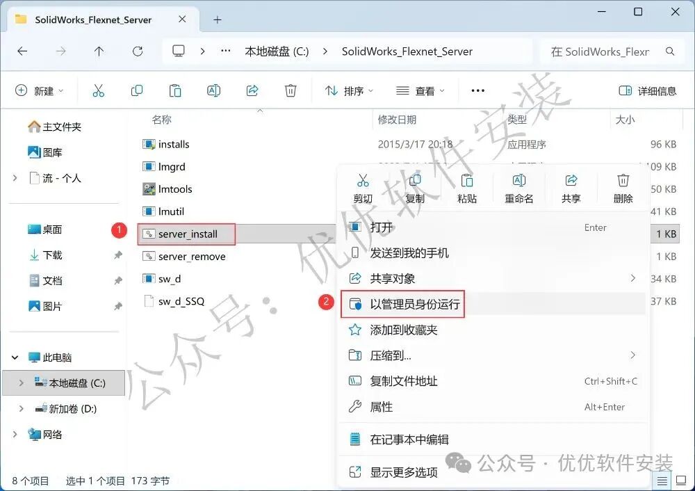The image size is (695, 491).
Task: Open the 查看 view dropdown
Action: pyautogui.click(x=420, y=91)
